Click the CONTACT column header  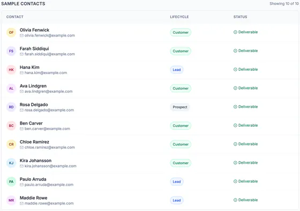tap(15, 17)
